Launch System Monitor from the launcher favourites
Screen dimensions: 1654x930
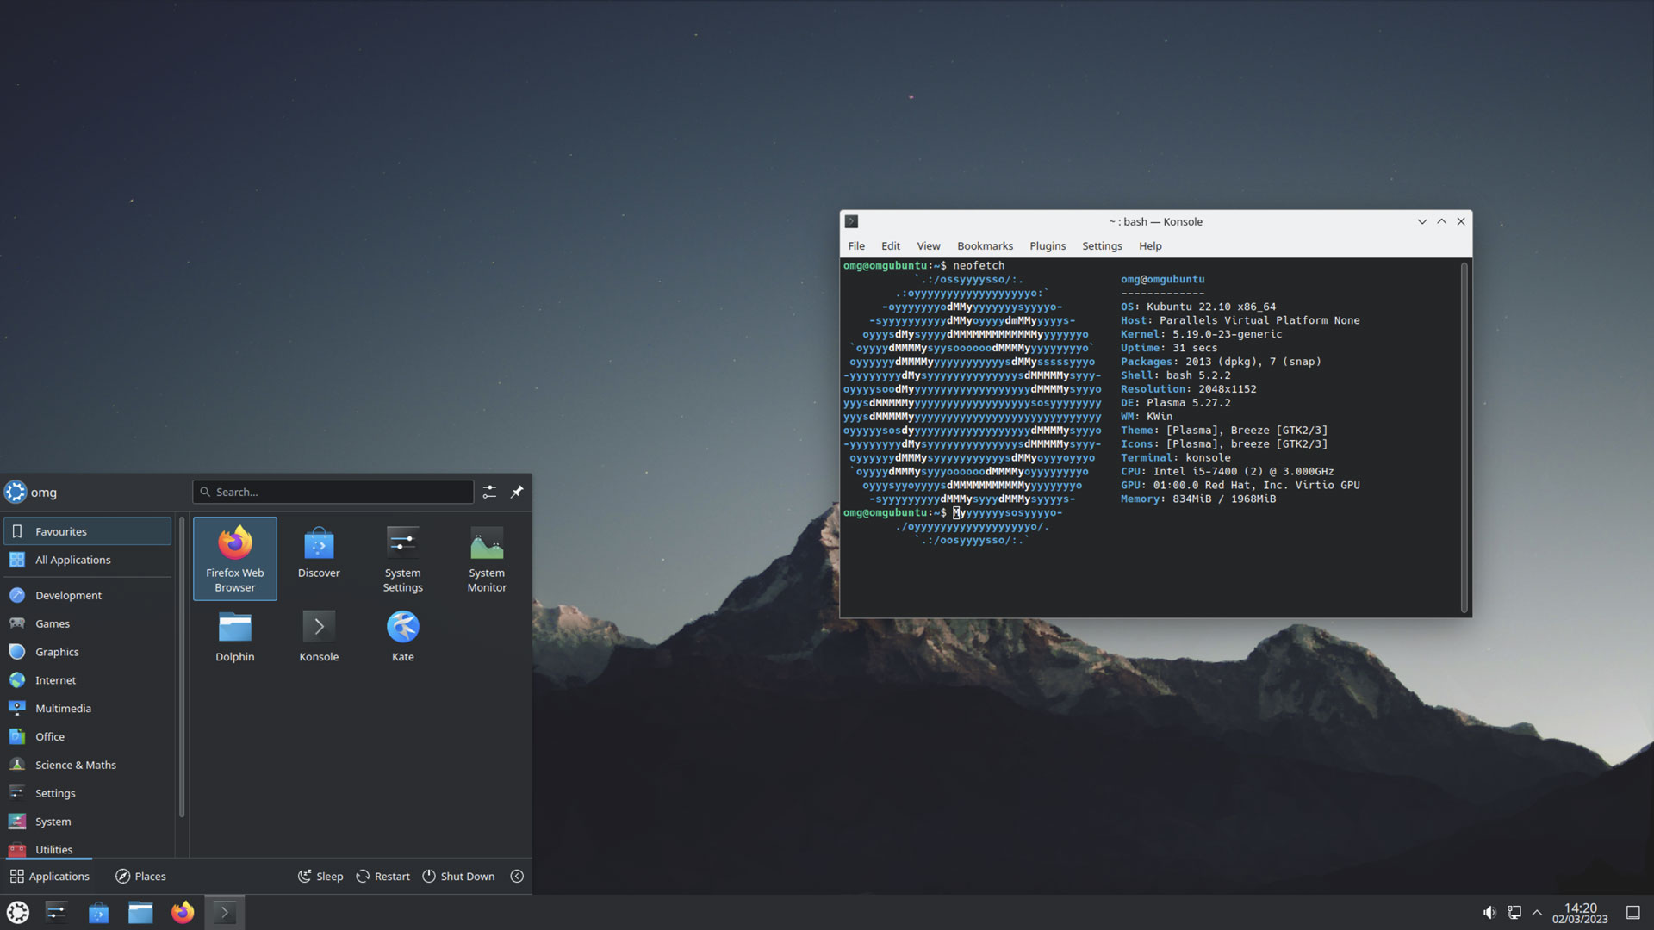click(x=487, y=558)
